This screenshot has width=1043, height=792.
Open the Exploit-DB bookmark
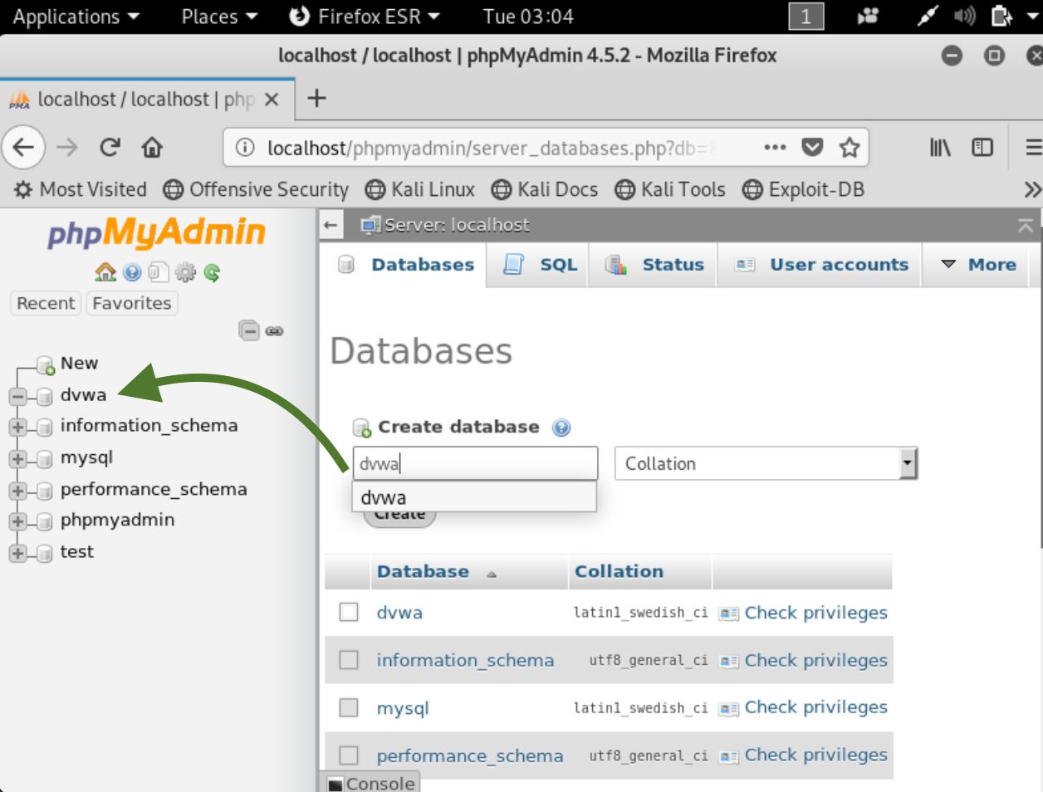803,189
